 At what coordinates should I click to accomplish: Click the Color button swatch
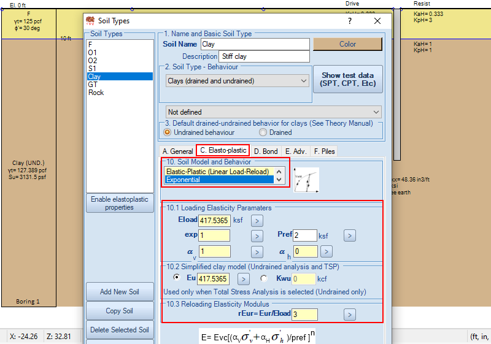(x=347, y=44)
